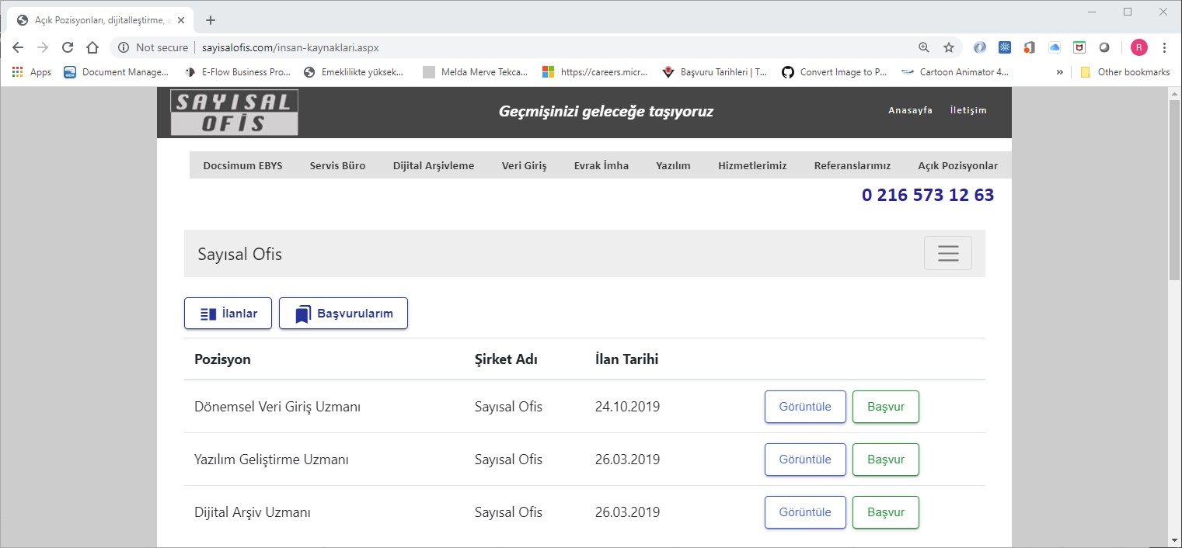Click the page's vertical scrollbar thumb
This screenshot has width=1182, height=548.
point(1175,189)
